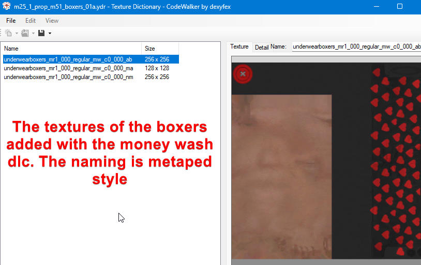Switch to the Detail tab
This screenshot has width=421, height=265.
[x=262, y=47]
